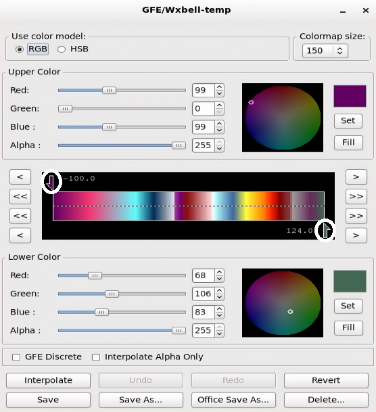Viewport: 376px width, 412px height.
Task: Click Fill in Upper Color section
Action: pyautogui.click(x=348, y=143)
